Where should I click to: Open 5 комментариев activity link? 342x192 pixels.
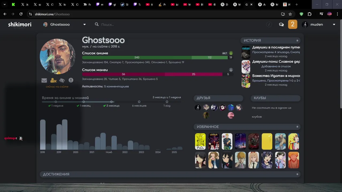pos(116,86)
